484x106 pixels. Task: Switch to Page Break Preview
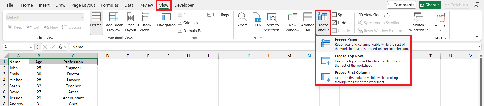point(113,23)
